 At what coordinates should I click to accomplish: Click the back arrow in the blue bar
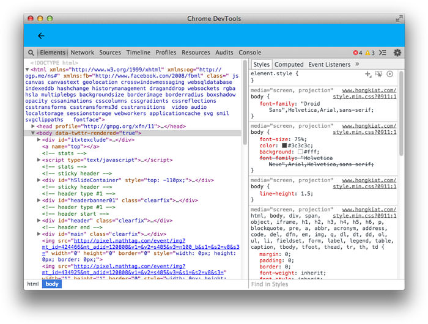pos(41,35)
